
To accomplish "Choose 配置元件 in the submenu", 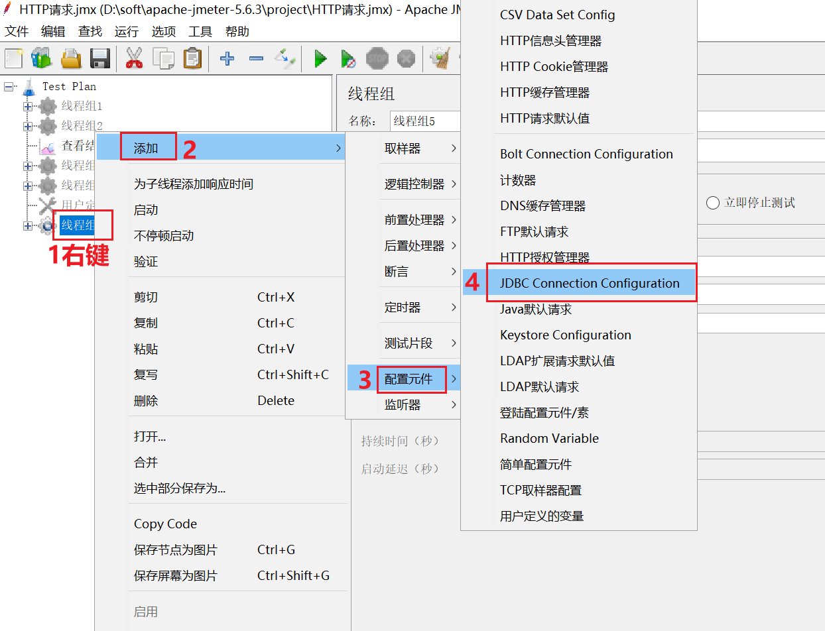I will click(404, 379).
